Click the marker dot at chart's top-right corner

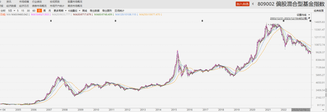coord(310,21)
